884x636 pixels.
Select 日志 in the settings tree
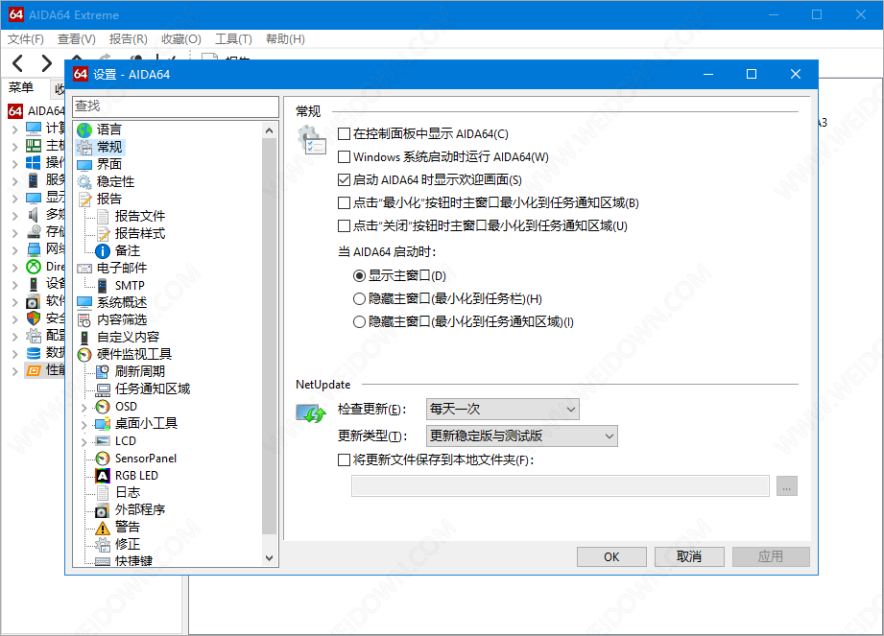click(128, 493)
